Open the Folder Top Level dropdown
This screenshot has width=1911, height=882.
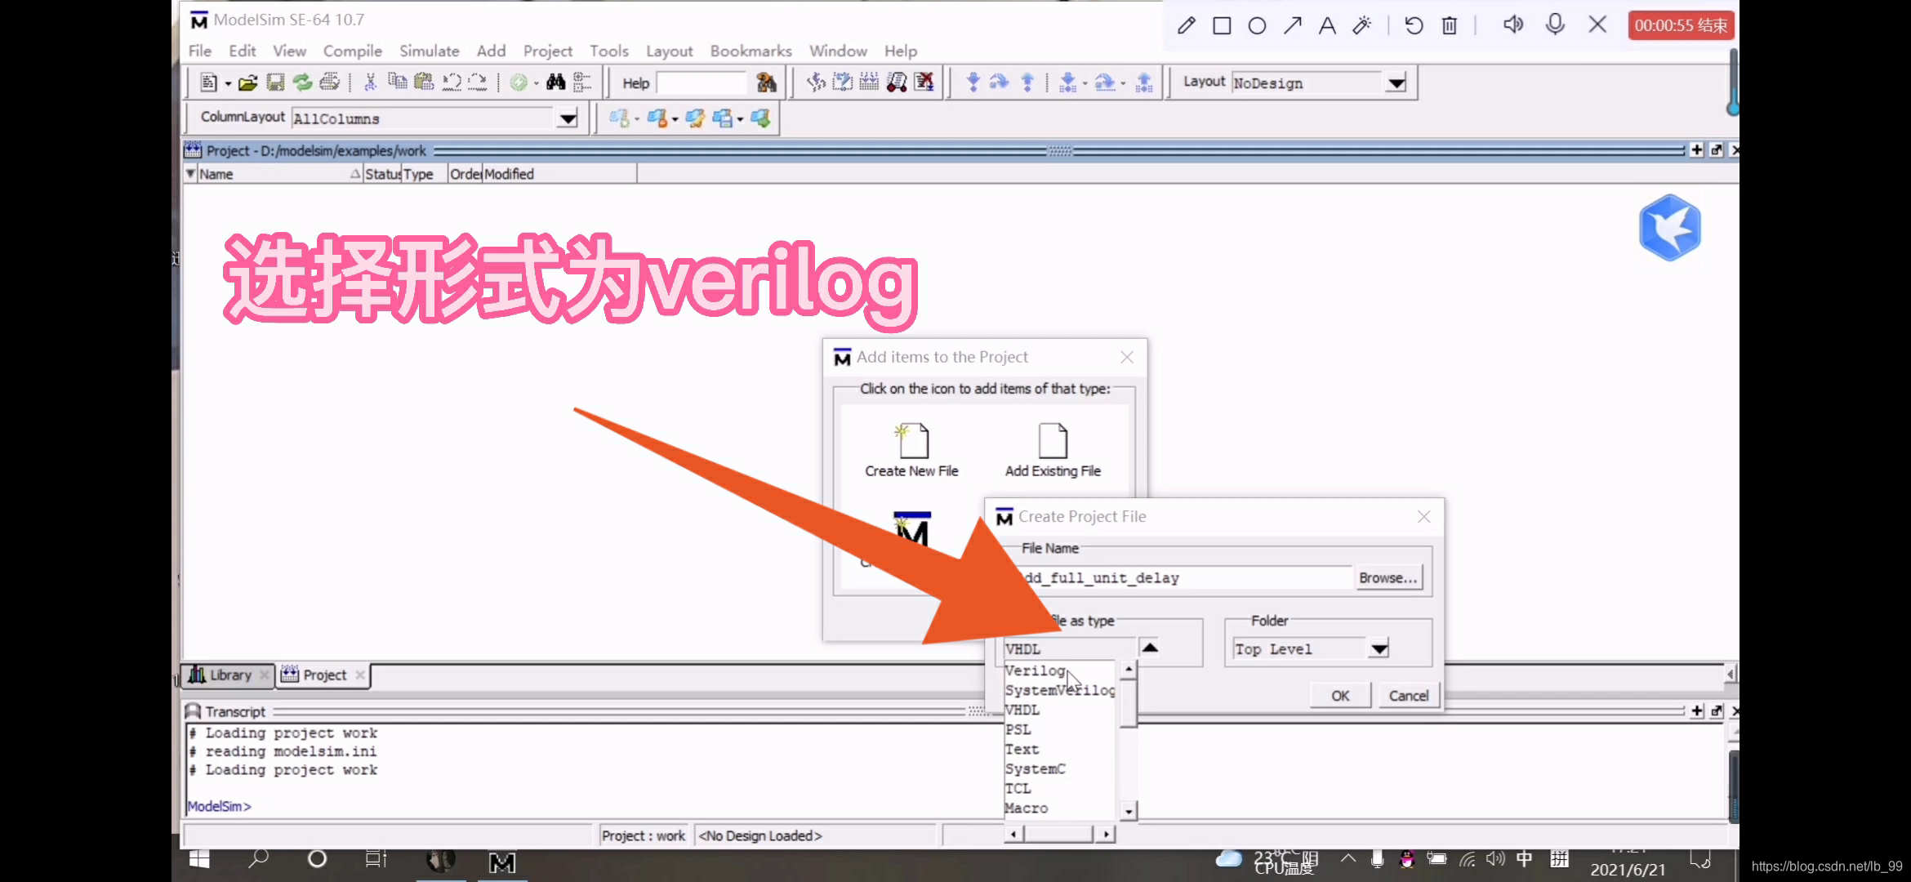tap(1379, 649)
